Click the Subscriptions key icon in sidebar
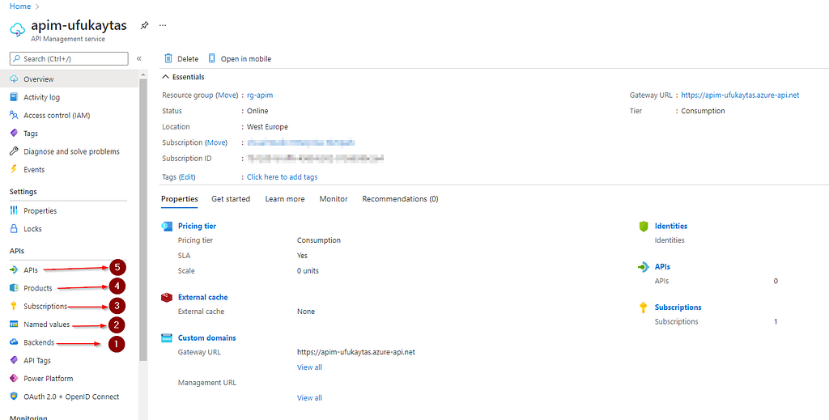This screenshot has width=829, height=420. (x=15, y=307)
